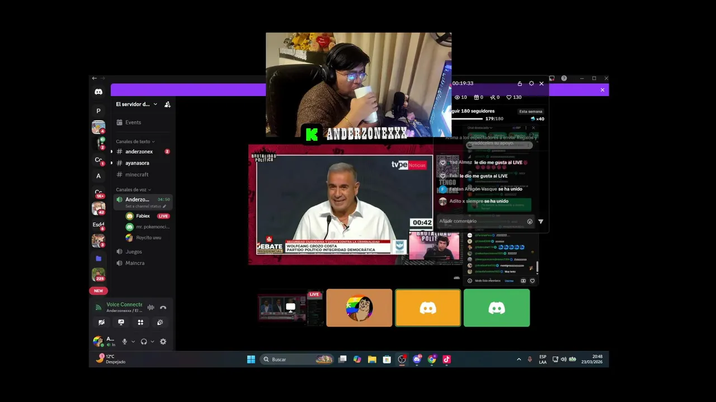Screen dimensions: 716x402
Task: Open Discord user settings gear
Action: click(x=163, y=342)
